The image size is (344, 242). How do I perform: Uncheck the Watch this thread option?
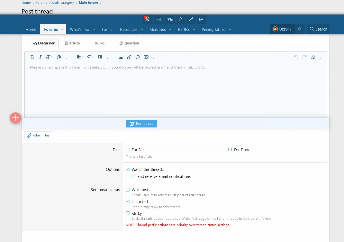128,169
